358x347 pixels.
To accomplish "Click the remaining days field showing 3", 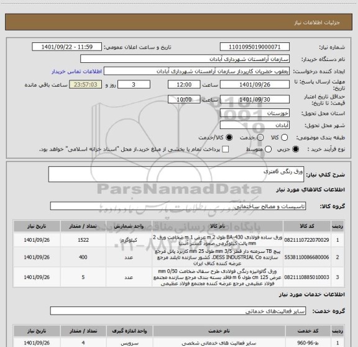I will 134,85.
